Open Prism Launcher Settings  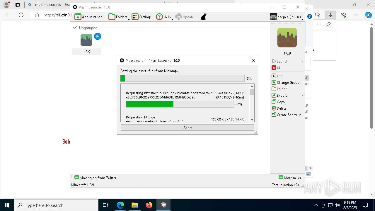[142, 17]
